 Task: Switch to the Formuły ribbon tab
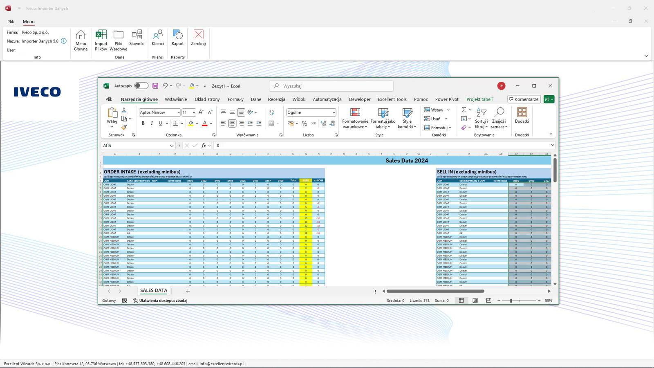coord(235,99)
